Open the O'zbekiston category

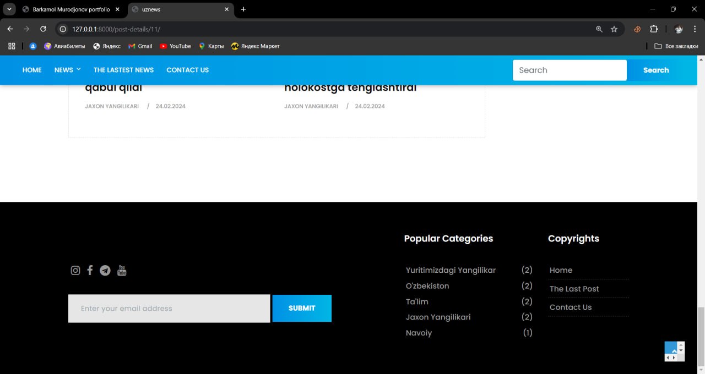(x=427, y=286)
